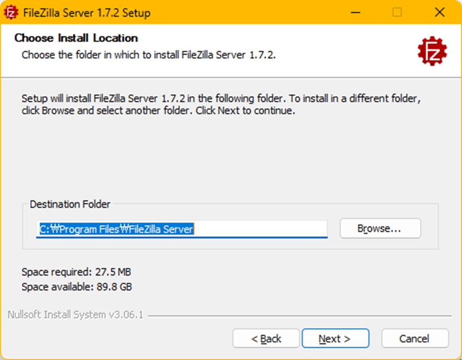
Task: Click the 'Space required: 27.5 MB' text
Action: point(76,272)
